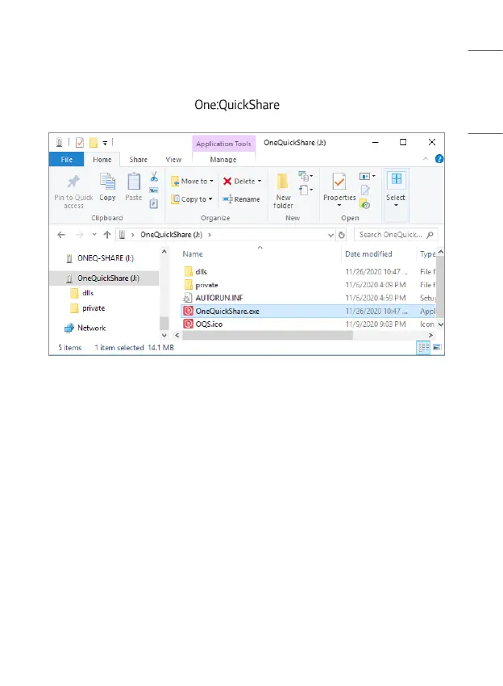Select the dlls folder in file list
The height and width of the screenshot is (686, 503).
click(x=308, y=272)
